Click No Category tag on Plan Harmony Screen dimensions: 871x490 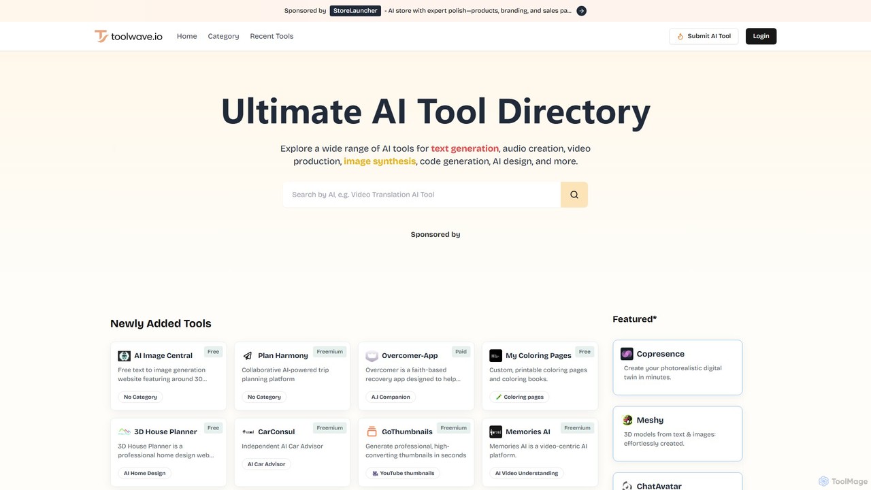(x=264, y=397)
